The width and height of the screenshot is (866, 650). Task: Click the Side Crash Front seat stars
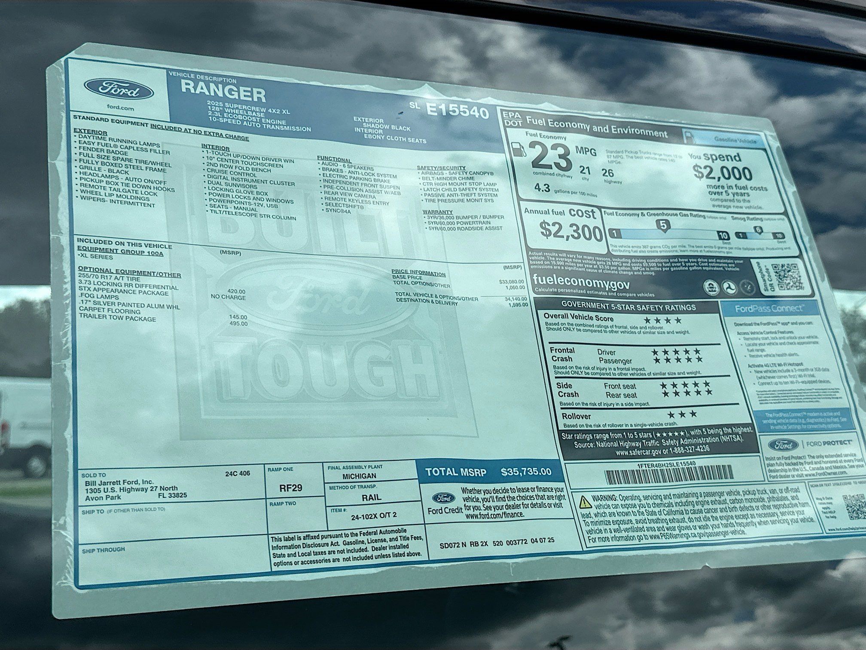click(x=685, y=385)
